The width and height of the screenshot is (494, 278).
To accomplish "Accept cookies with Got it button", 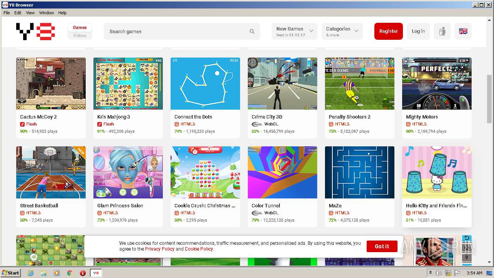I will tap(382, 246).
